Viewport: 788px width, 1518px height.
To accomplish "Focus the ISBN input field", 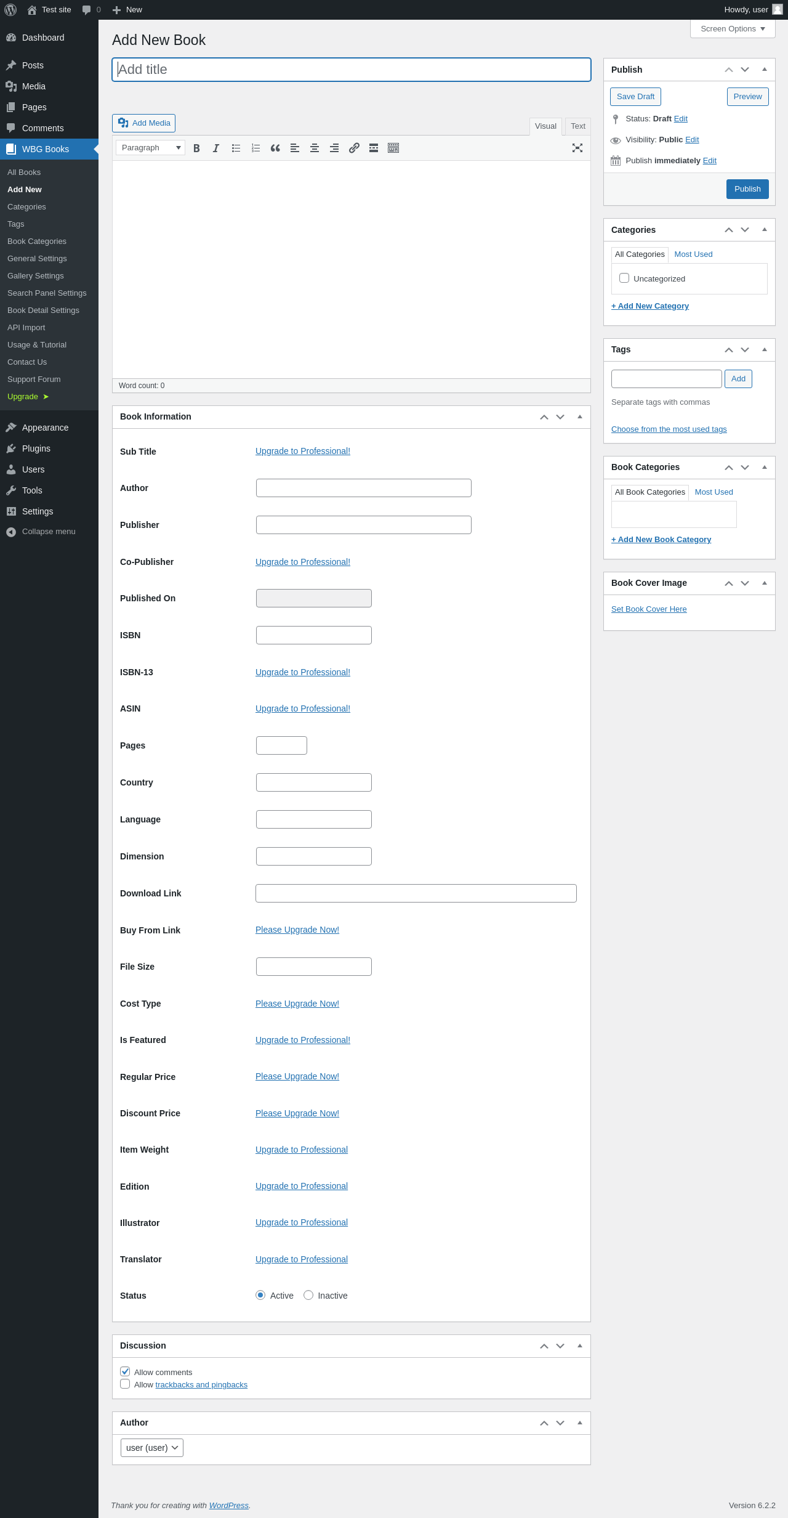I will [x=314, y=635].
